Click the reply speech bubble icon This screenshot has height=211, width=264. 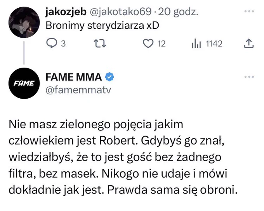(x=52, y=44)
